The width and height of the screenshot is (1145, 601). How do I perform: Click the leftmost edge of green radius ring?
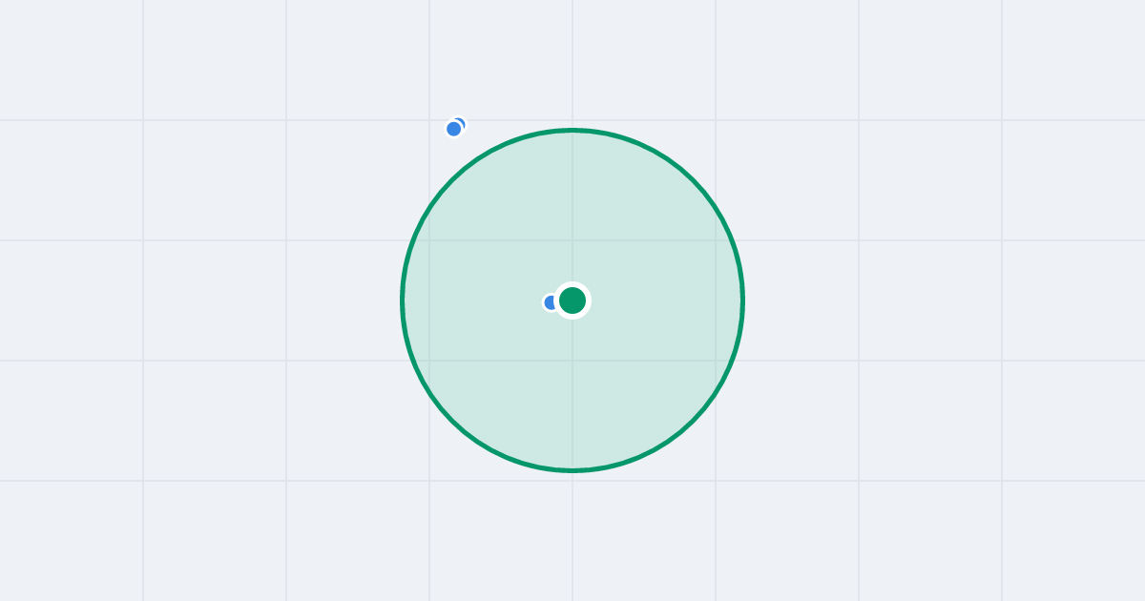click(x=403, y=300)
